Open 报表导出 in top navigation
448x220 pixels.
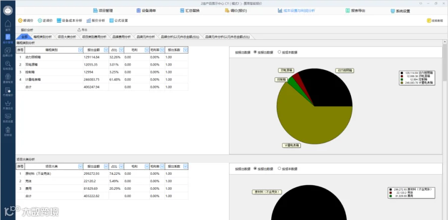coord(355,10)
